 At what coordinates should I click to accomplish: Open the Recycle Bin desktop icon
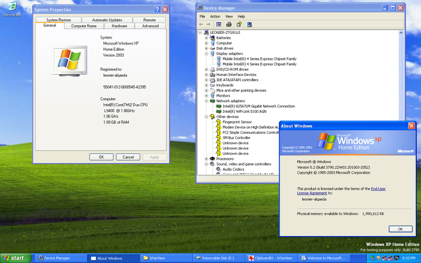(12, 9)
